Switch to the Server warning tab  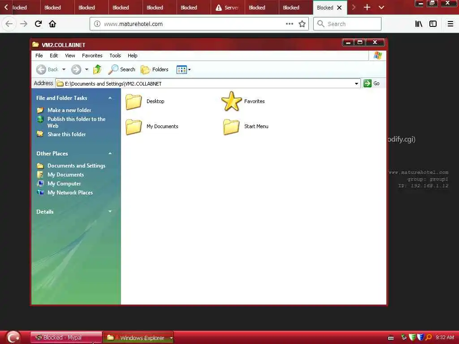click(x=227, y=8)
